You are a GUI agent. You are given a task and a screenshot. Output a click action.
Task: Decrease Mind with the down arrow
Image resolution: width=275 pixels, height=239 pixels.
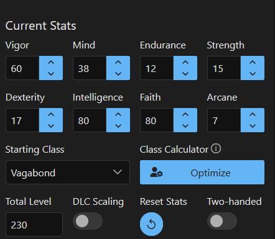click(118, 74)
